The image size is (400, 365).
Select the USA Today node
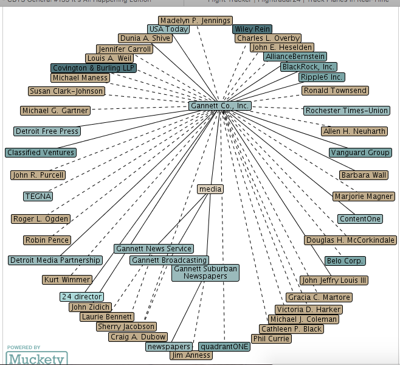coord(168,29)
